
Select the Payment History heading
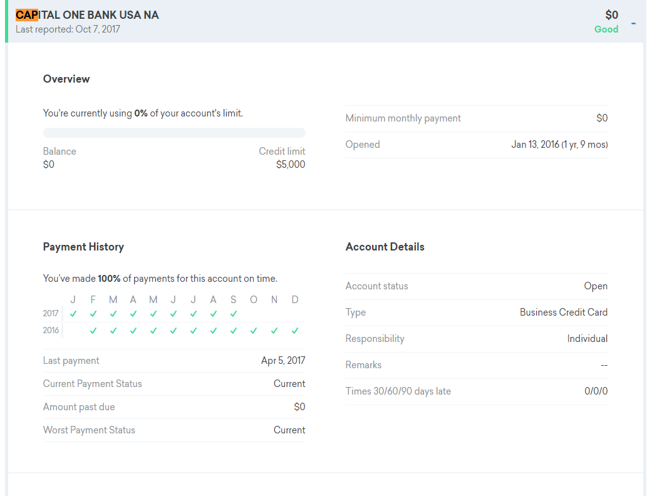coord(83,247)
